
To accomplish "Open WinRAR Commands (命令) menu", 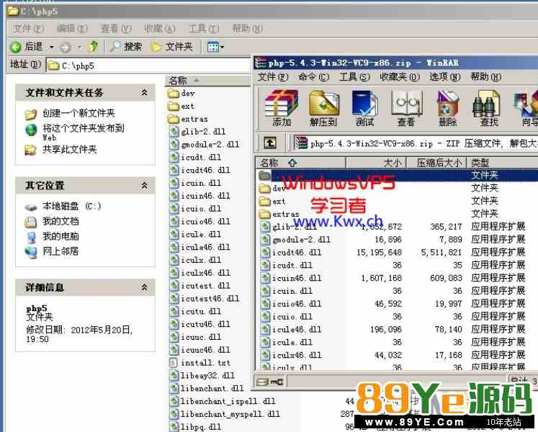I will tap(313, 76).
